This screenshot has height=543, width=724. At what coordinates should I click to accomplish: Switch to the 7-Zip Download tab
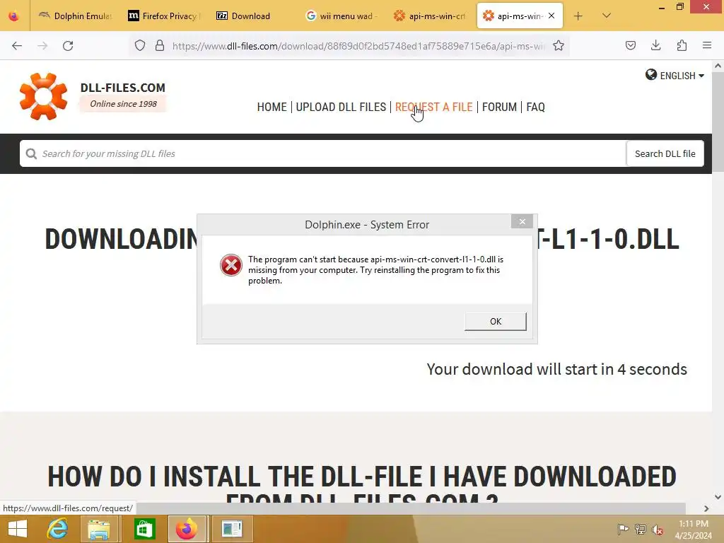252,16
